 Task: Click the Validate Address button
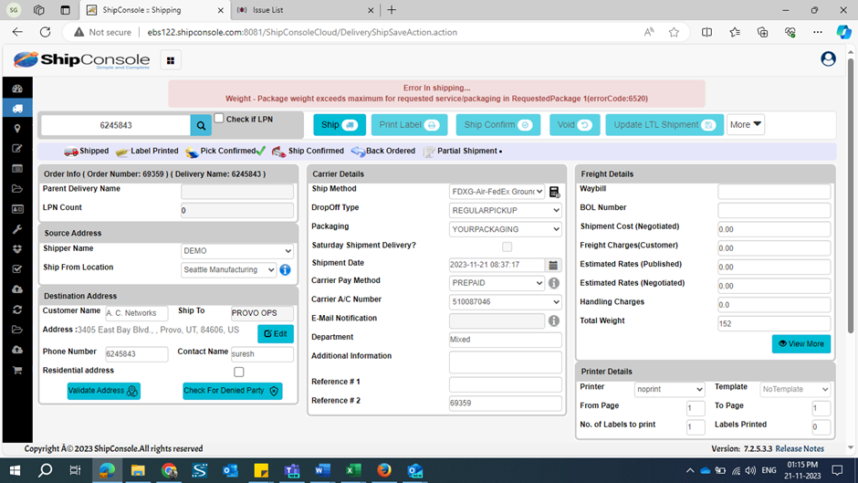point(103,391)
